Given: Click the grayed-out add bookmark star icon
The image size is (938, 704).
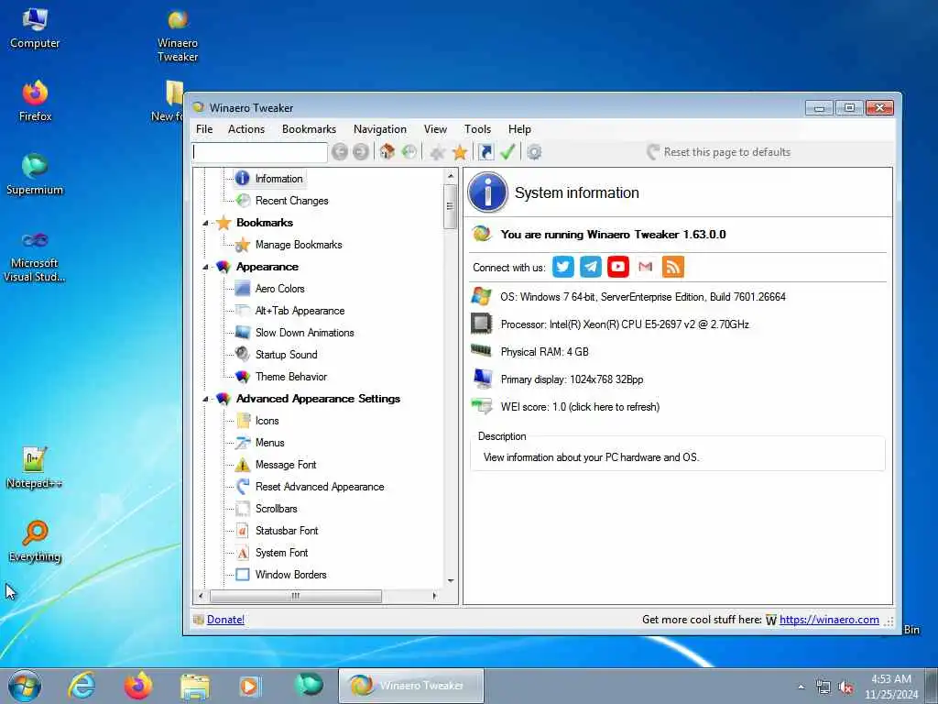Looking at the screenshot, I should [437, 153].
